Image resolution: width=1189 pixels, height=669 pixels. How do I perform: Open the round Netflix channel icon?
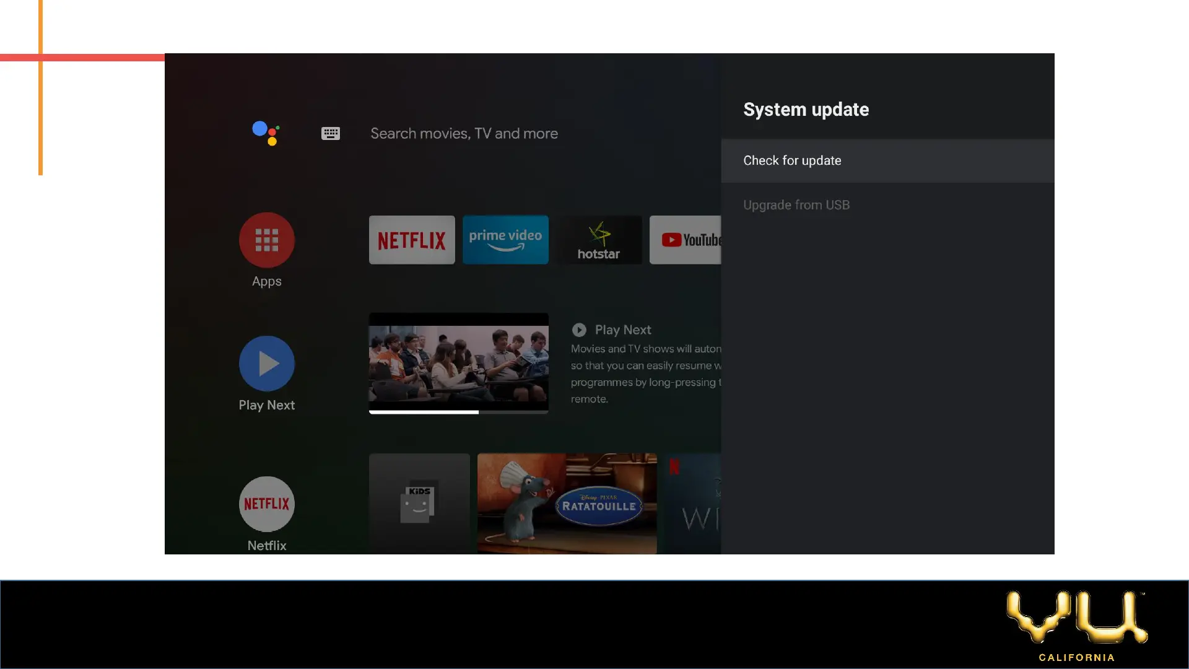click(266, 504)
